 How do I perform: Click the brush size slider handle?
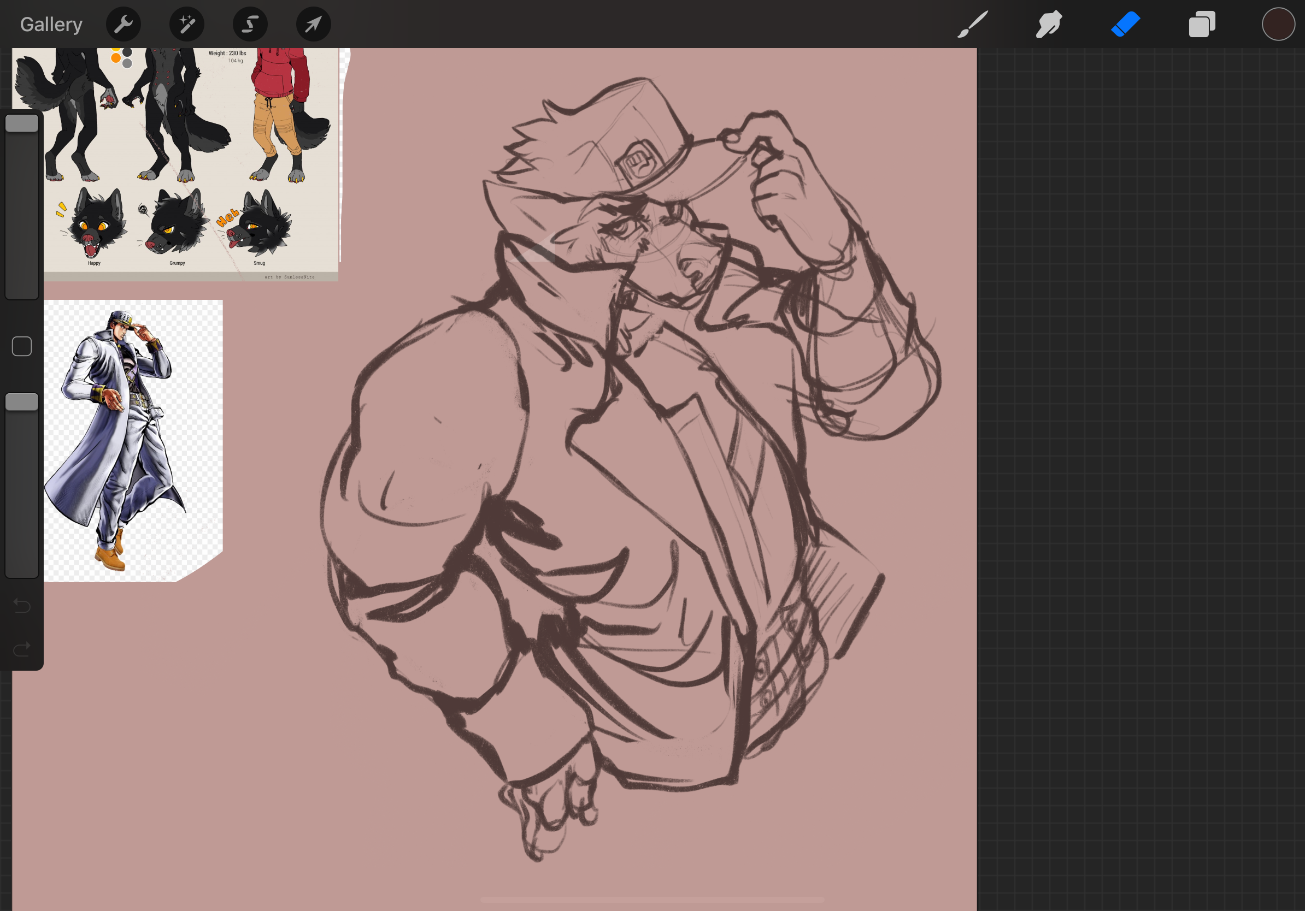22,124
